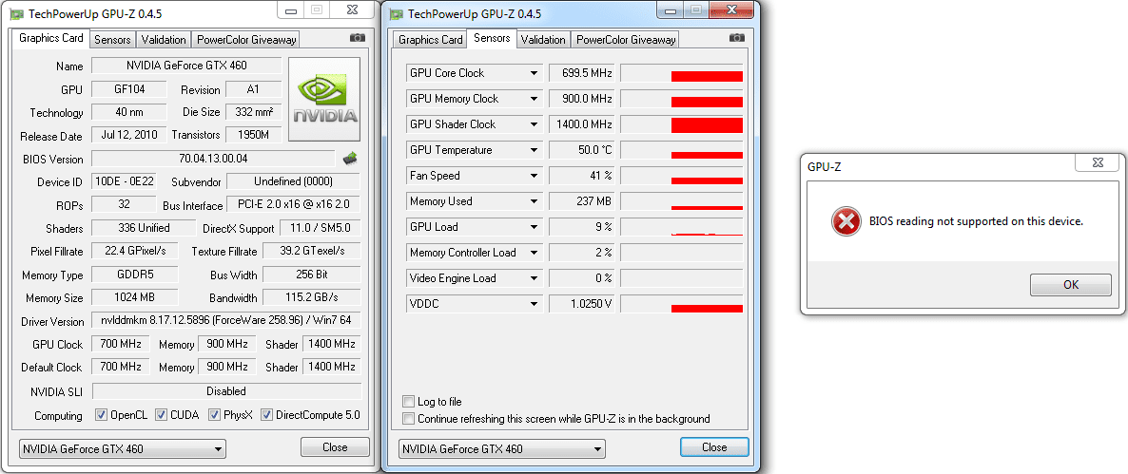This screenshot has width=1128, height=474.
Task: Click the BIOS Version field 70.04.13.00.04
Action: pyautogui.click(x=213, y=159)
